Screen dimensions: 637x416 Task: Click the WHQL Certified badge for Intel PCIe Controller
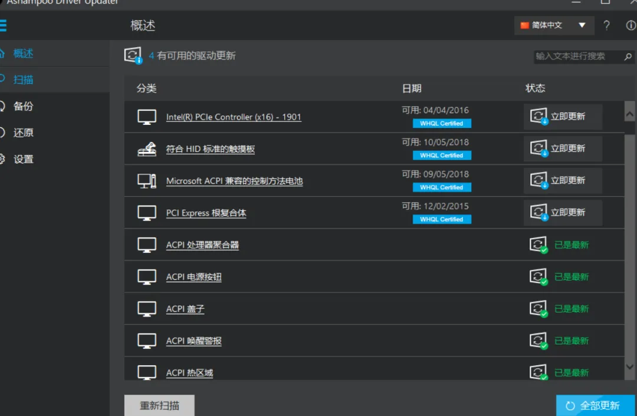(x=442, y=123)
